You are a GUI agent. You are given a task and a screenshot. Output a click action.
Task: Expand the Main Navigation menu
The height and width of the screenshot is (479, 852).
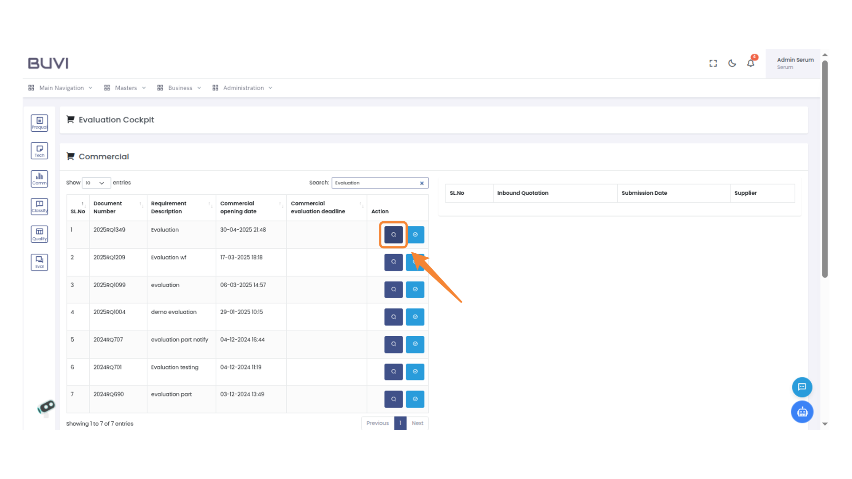[61, 88]
